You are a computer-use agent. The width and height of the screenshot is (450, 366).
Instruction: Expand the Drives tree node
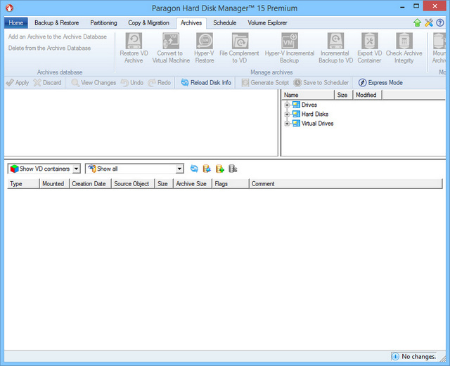tap(287, 105)
